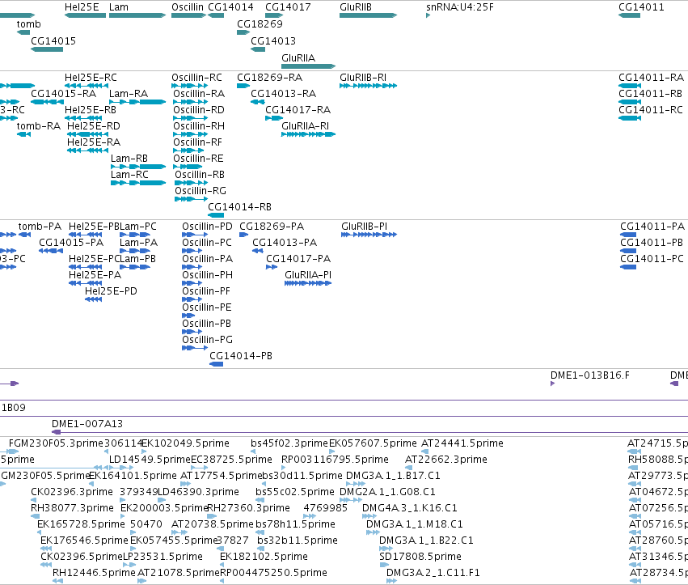This screenshot has height=585, width=688.
Task: Select the CG14013 gene label
Action: 273,40
